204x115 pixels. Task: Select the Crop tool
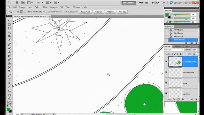point(9,36)
